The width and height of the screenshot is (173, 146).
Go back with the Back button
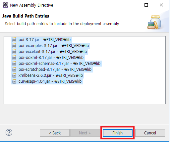click(55, 133)
